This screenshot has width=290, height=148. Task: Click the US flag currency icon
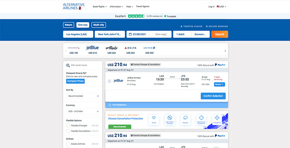[x=218, y=7]
